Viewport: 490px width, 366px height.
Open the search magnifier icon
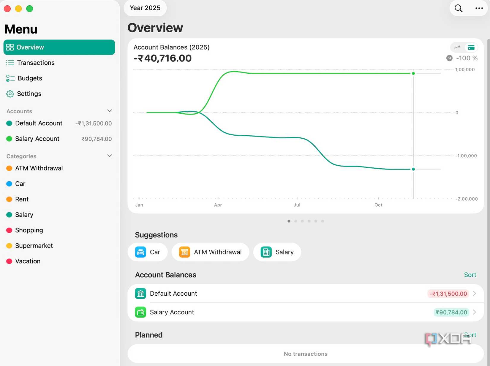[x=459, y=8]
